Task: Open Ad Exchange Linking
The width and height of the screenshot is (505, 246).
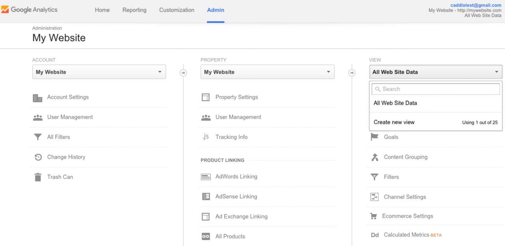Action: coord(241,216)
